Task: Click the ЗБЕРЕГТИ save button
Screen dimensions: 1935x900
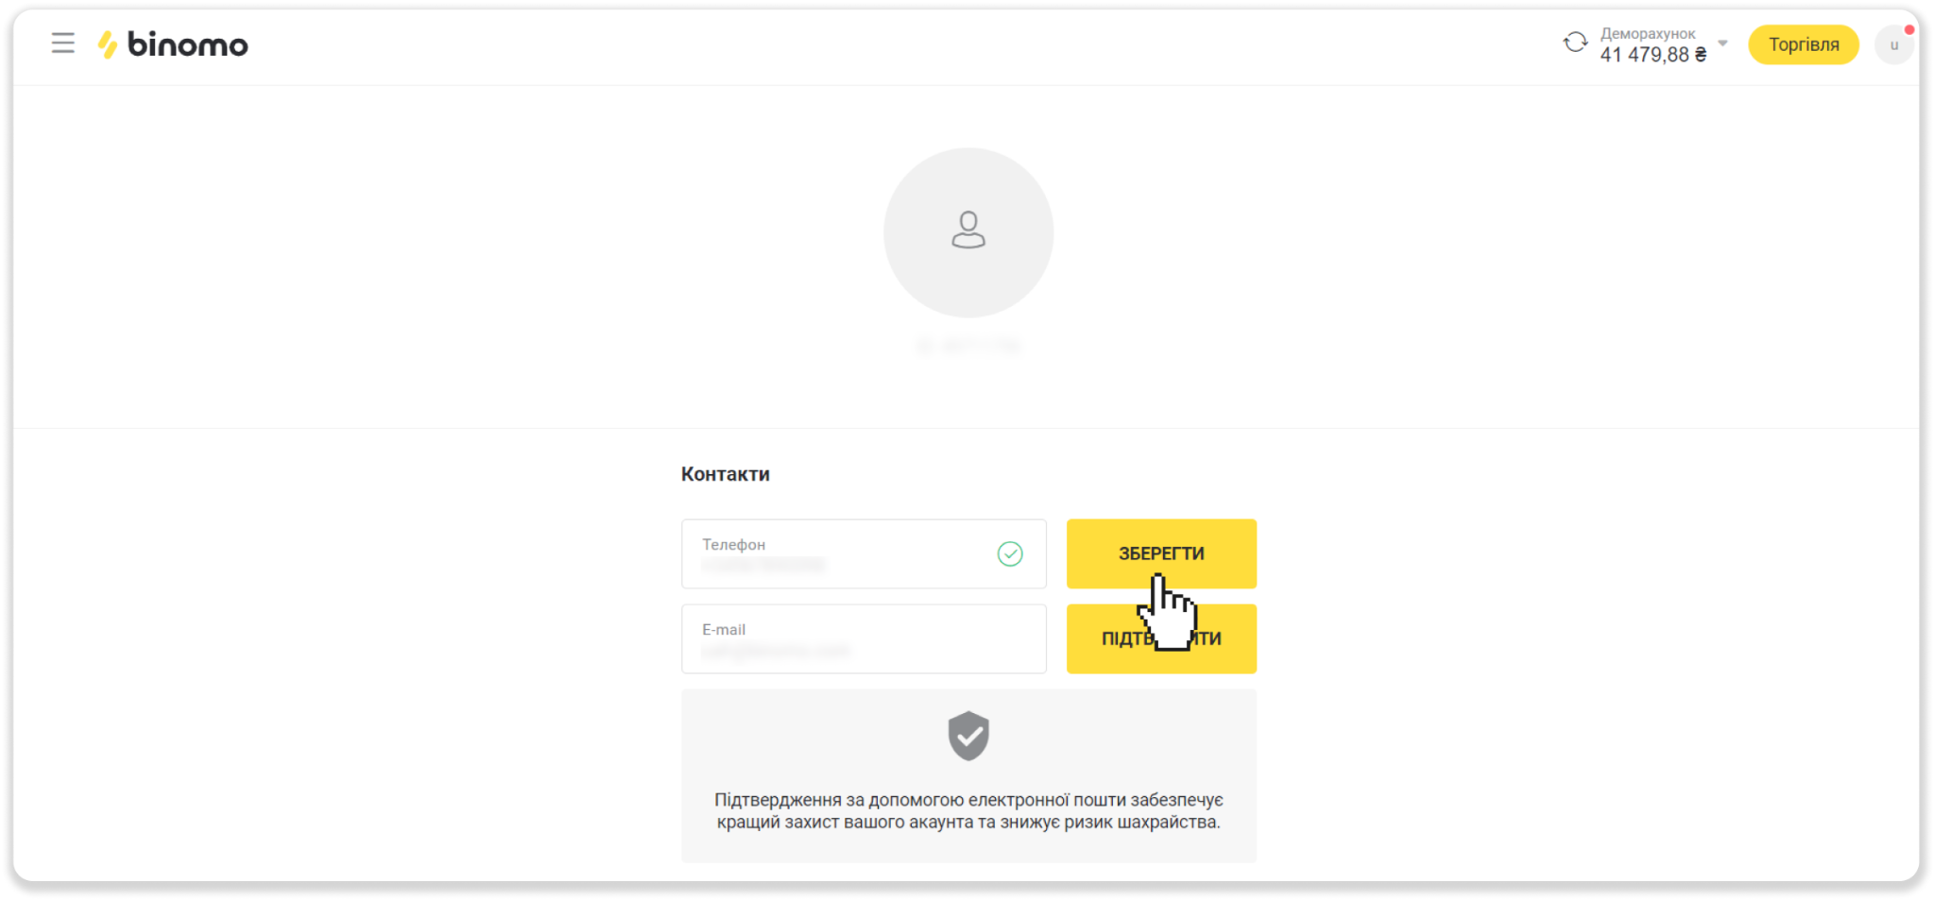Action: [1161, 553]
